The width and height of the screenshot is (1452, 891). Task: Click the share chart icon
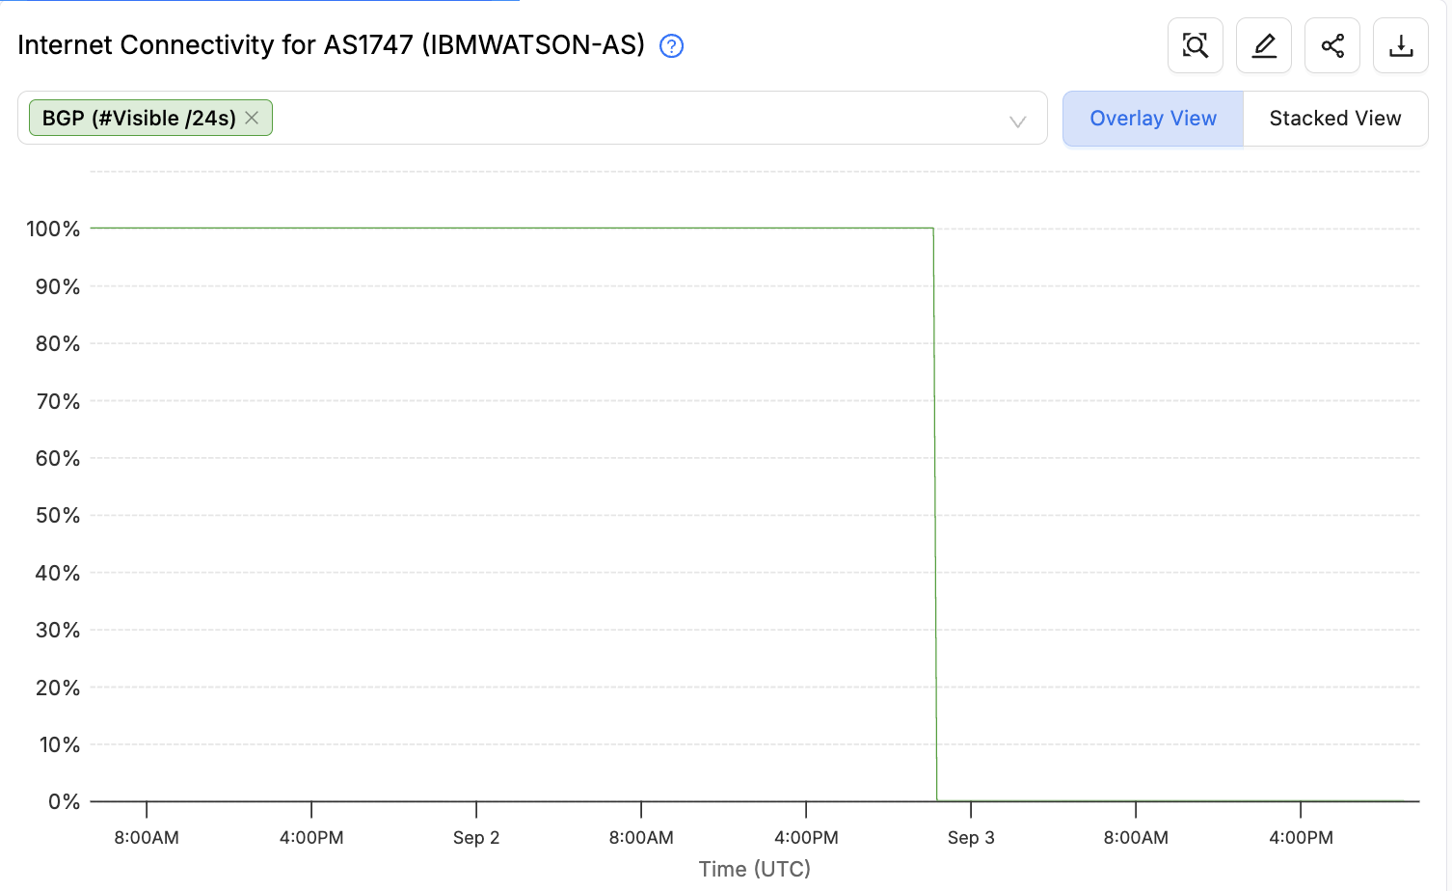tap(1331, 45)
